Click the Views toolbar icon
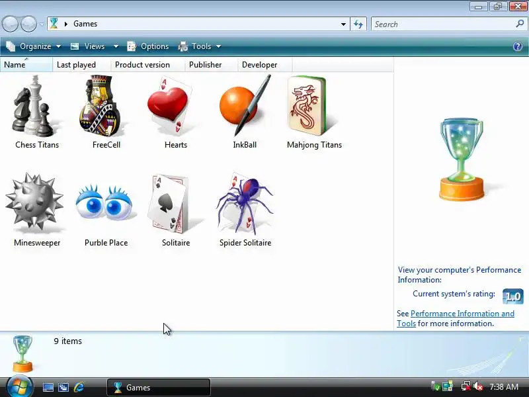 [75, 46]
